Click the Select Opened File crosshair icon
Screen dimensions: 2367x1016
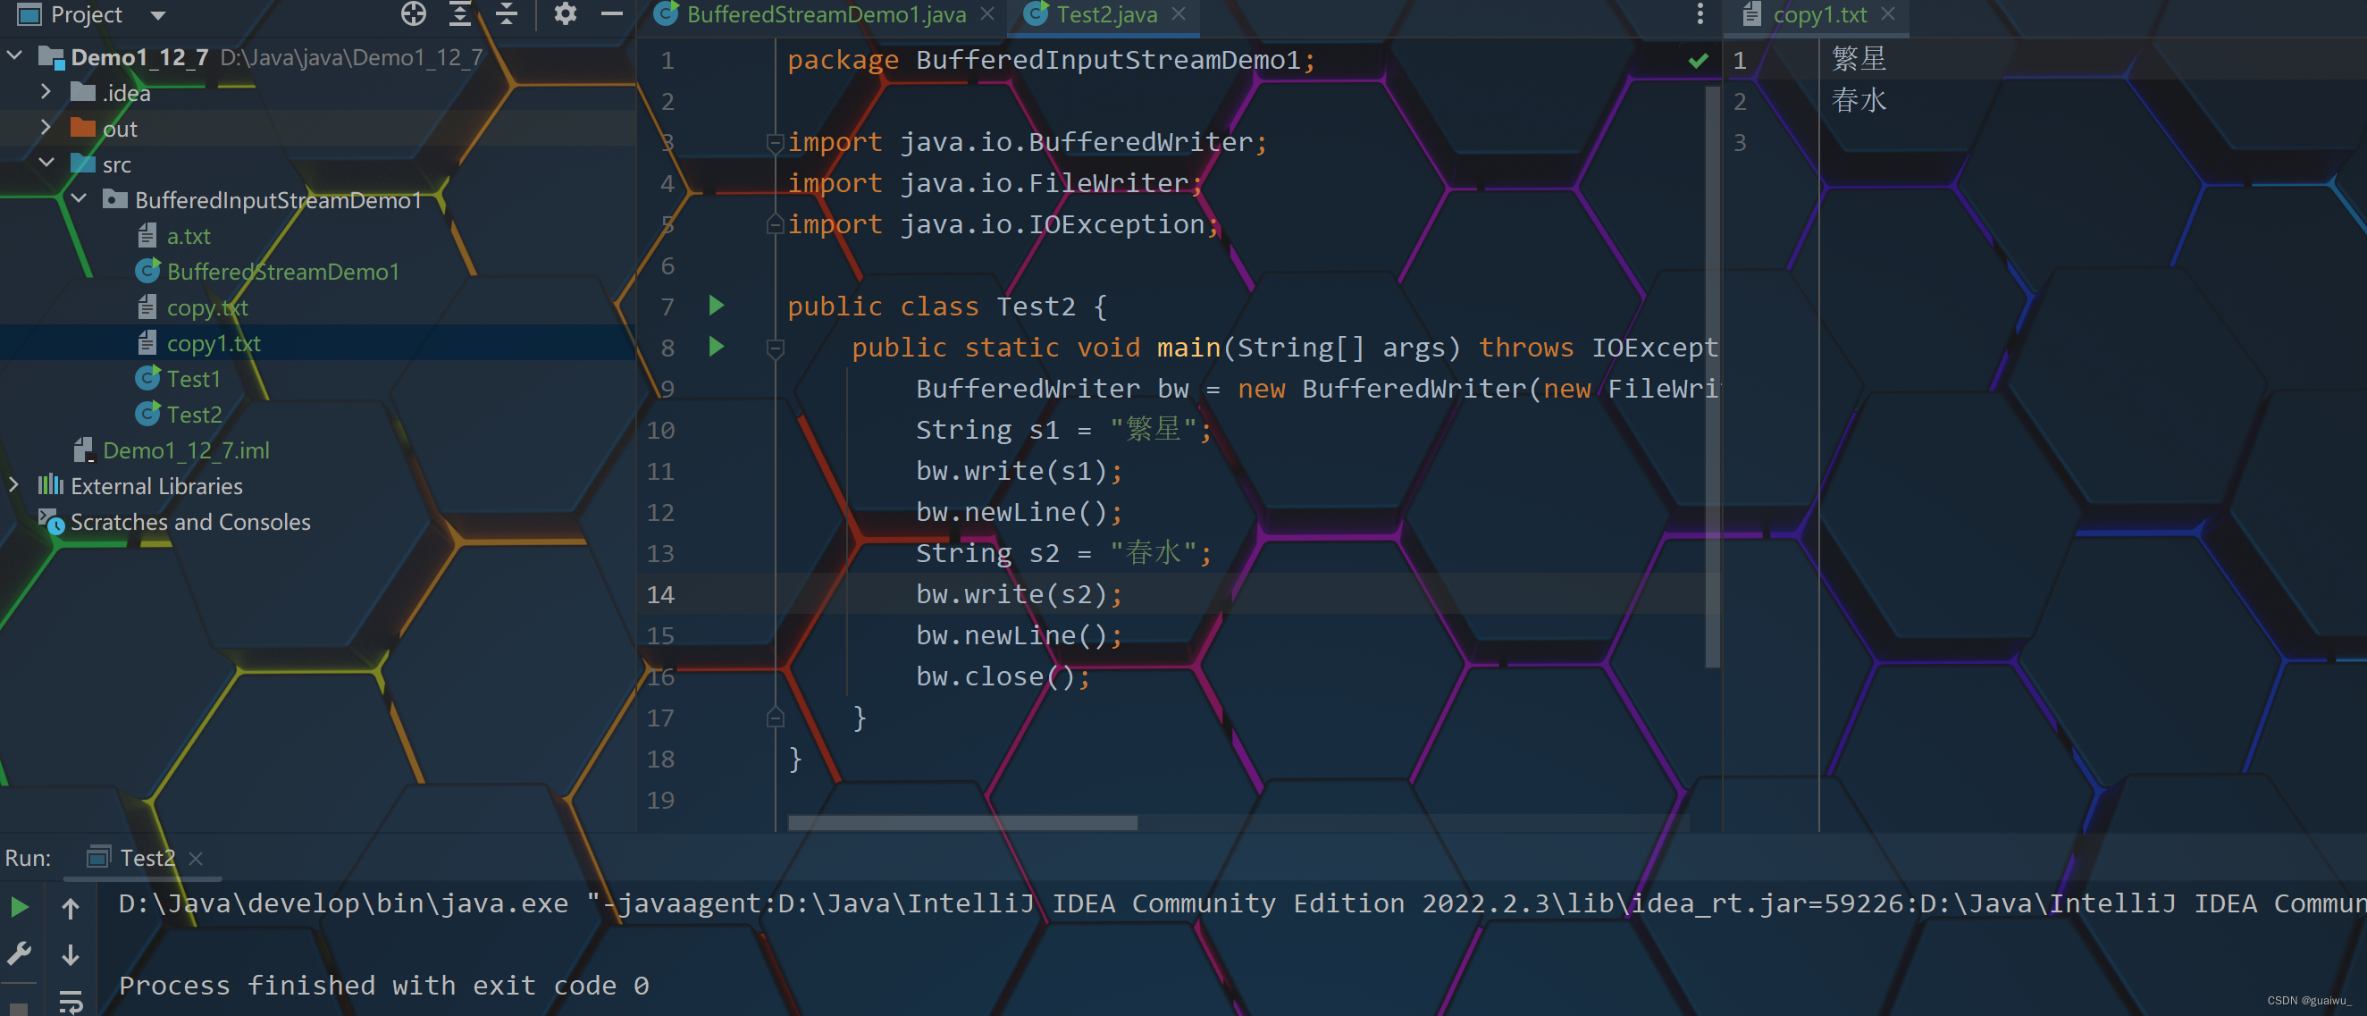pos(414,13)
